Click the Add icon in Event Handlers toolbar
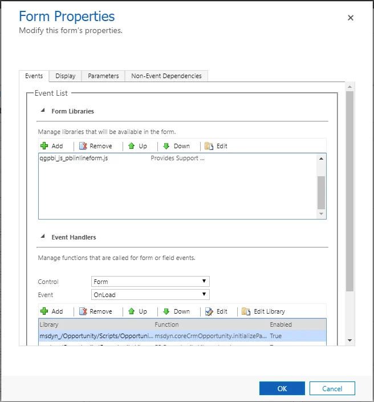 44,311
